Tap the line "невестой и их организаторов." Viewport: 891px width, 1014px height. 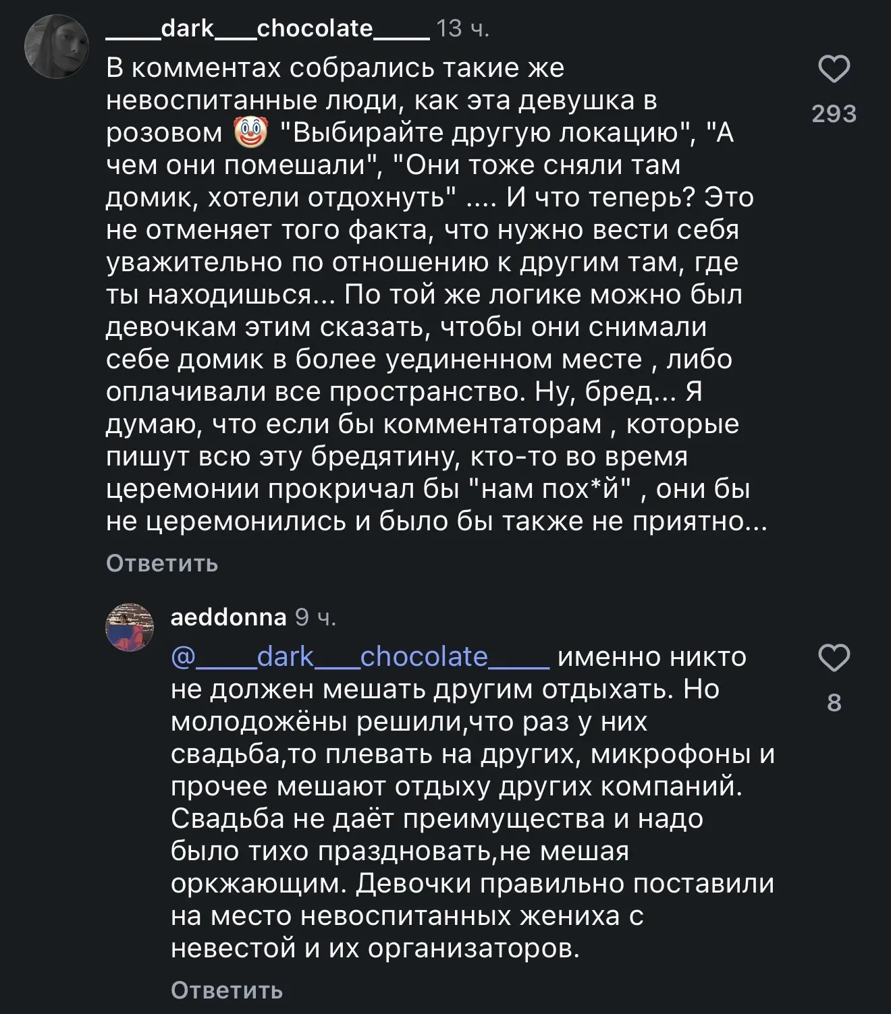[375, 948]
